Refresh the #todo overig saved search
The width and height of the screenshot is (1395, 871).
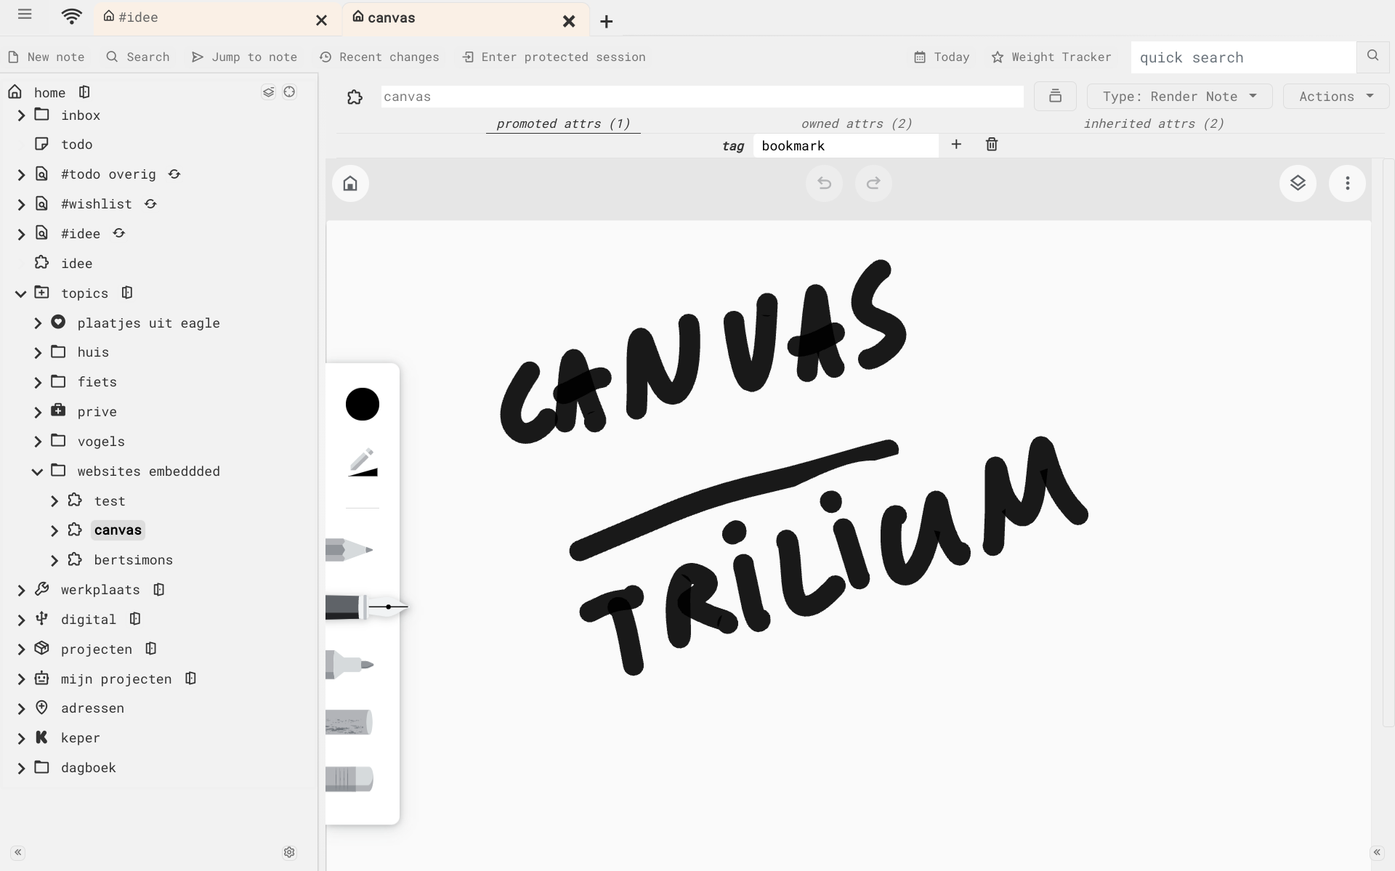coord(174,174)
